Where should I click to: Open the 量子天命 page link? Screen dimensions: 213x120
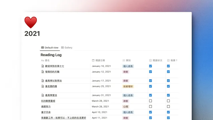(x=46, y=112)
